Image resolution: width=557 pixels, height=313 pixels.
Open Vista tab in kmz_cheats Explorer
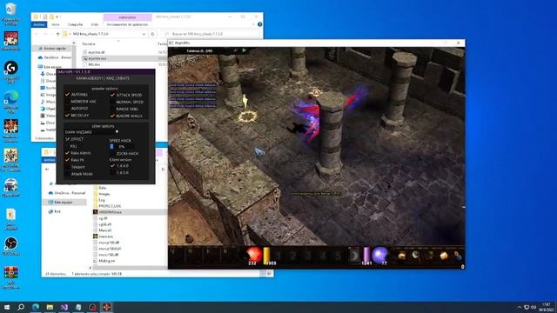pyautogui.click(x=95, y=24)
